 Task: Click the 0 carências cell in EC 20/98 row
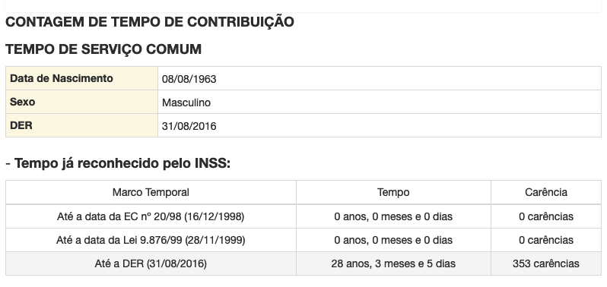546,216
